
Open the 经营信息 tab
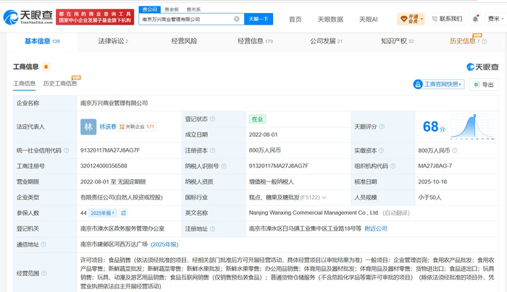pyautogui.click(x=255, y=41)
